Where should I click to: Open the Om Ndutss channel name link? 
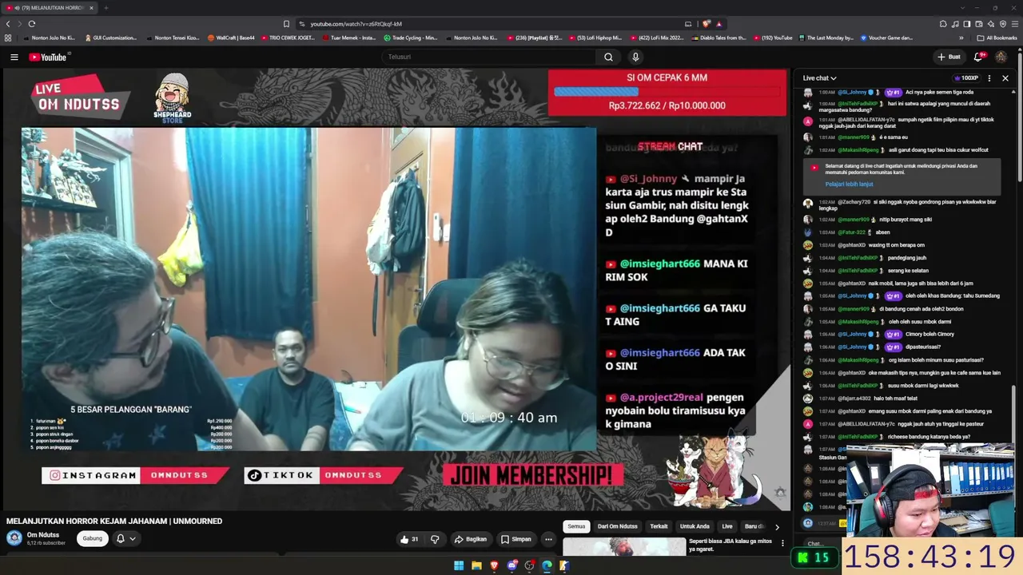(43, 535)
